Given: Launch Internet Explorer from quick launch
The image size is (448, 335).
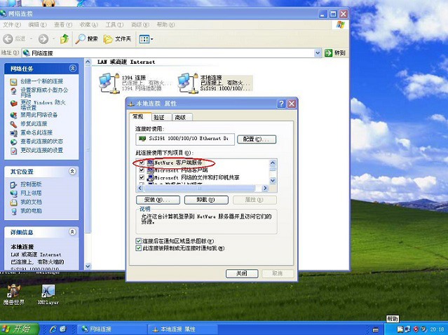Looking at the screenshot, I should [x=53, y=329].
